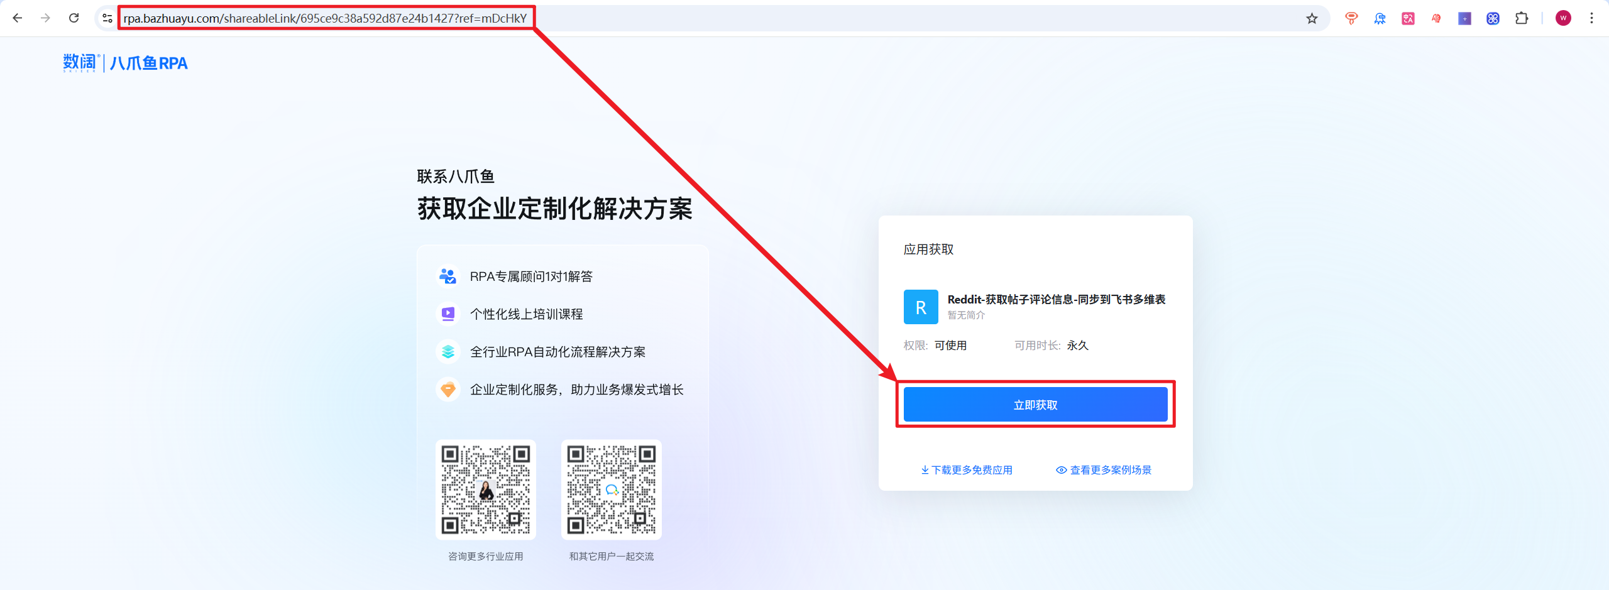Screen dimensions: 1609x590
Task: Click the blue R application icon
Action: [x=921, y=307]
